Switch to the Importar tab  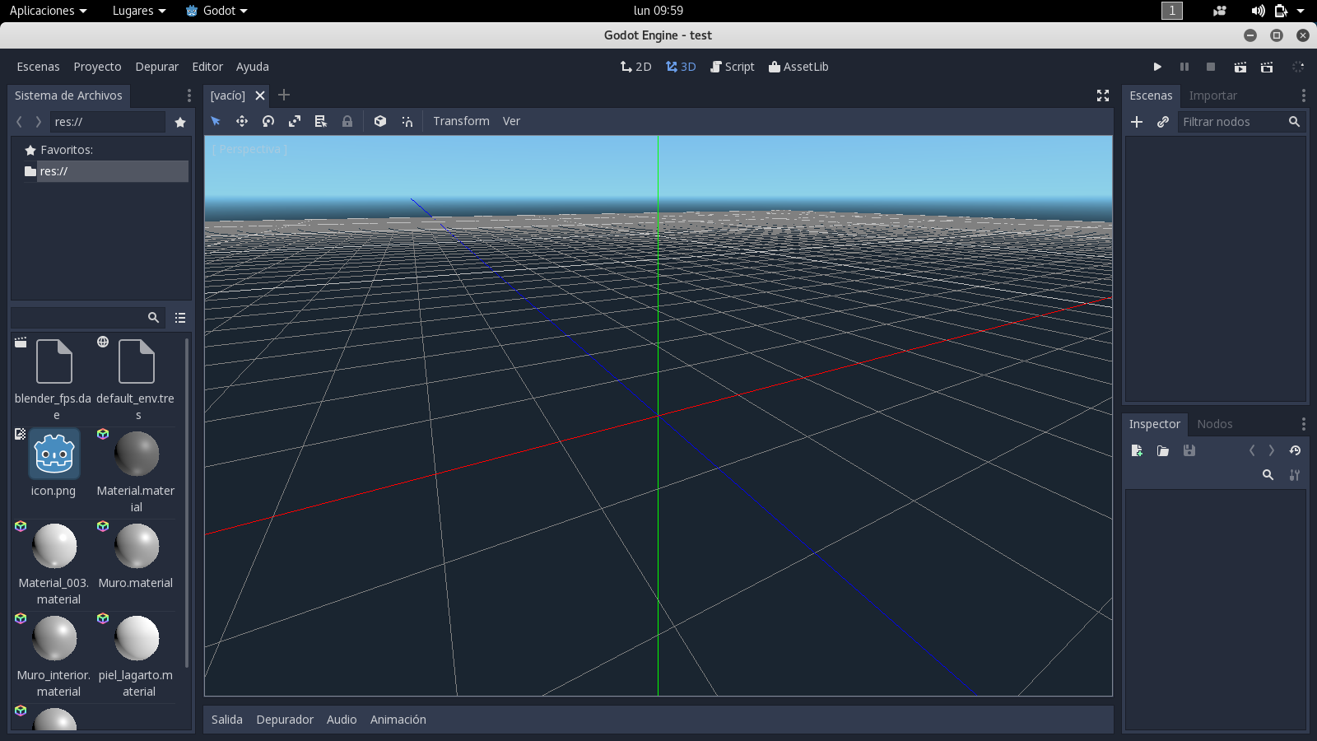coord(1212,96)
